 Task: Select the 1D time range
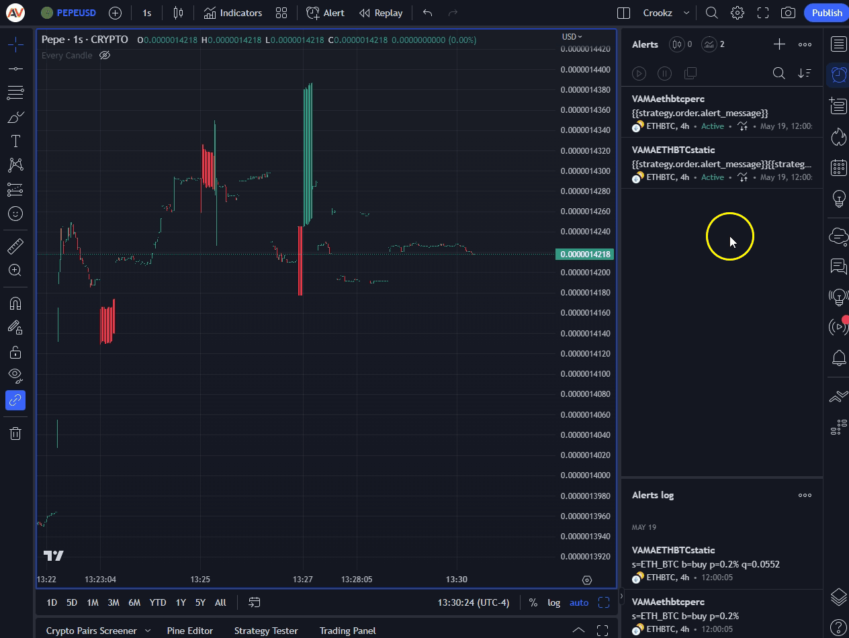[52, 602]
